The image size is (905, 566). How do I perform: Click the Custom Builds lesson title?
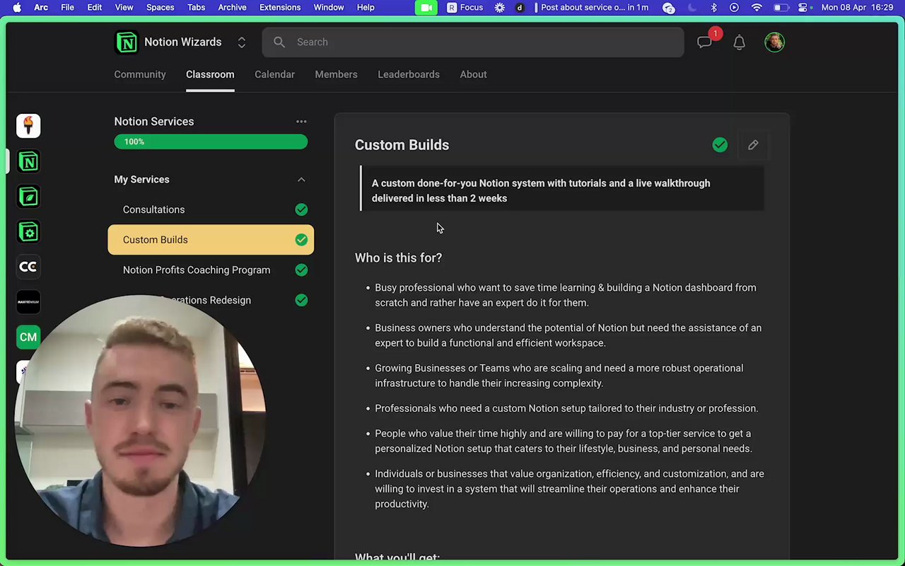[402, 145]
